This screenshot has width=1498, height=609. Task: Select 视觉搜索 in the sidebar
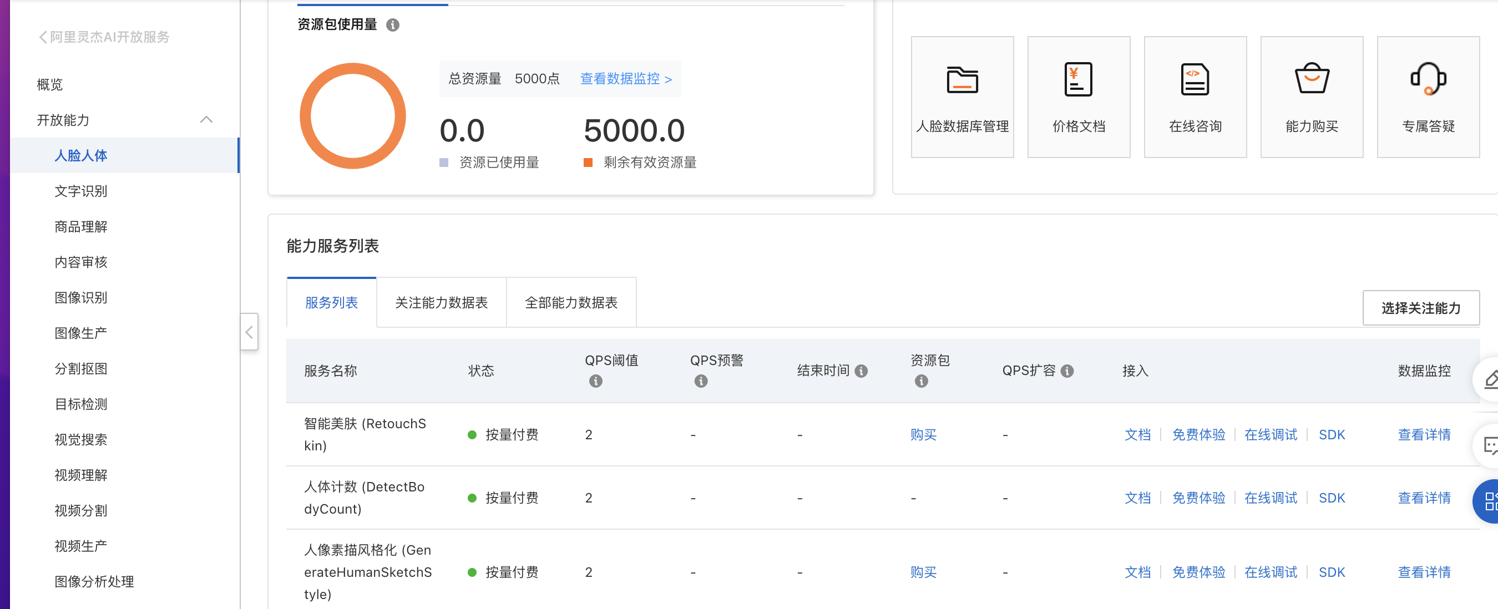[x=81, y=439]
